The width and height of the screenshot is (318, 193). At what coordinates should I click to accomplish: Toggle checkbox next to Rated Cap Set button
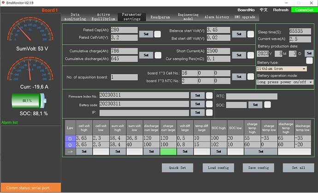pyautogui.click(x=158, y=34)
